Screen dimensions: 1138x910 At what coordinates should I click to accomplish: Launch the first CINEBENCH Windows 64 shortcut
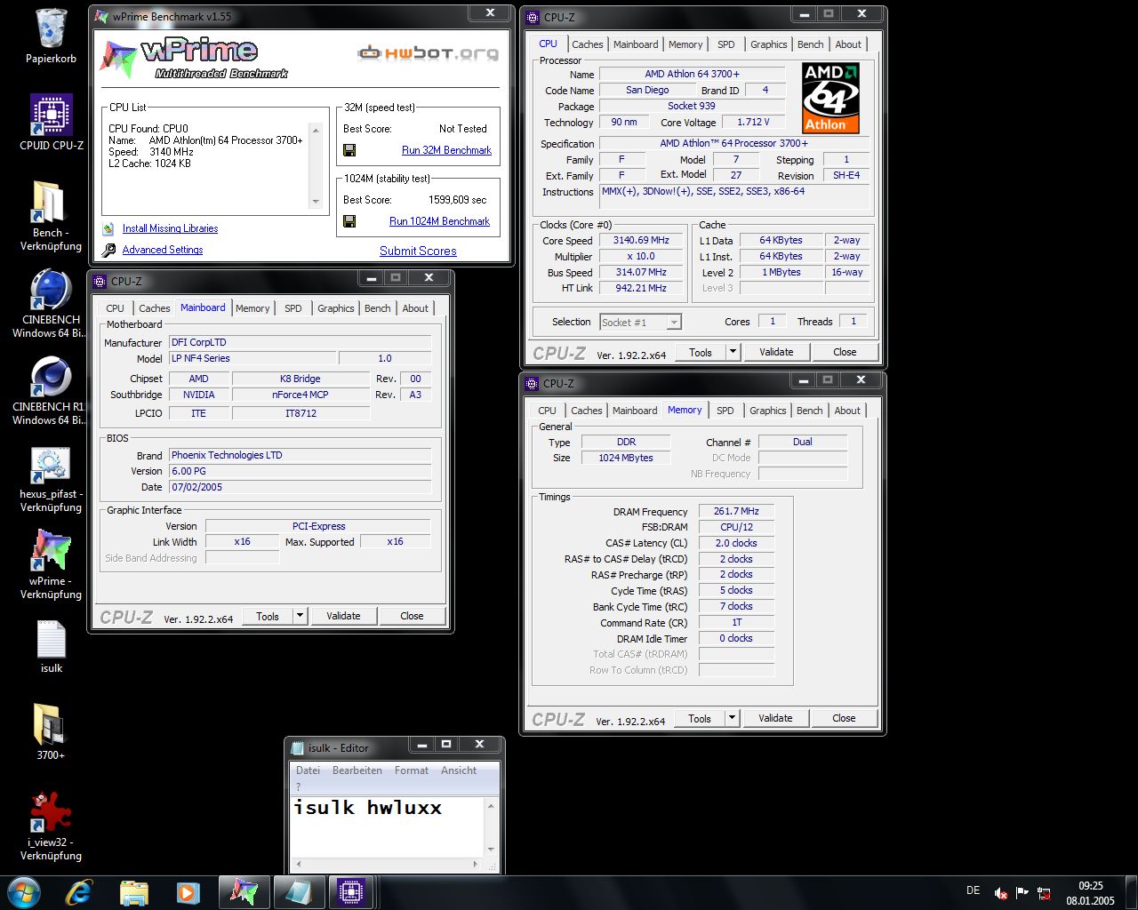point(51,290)
